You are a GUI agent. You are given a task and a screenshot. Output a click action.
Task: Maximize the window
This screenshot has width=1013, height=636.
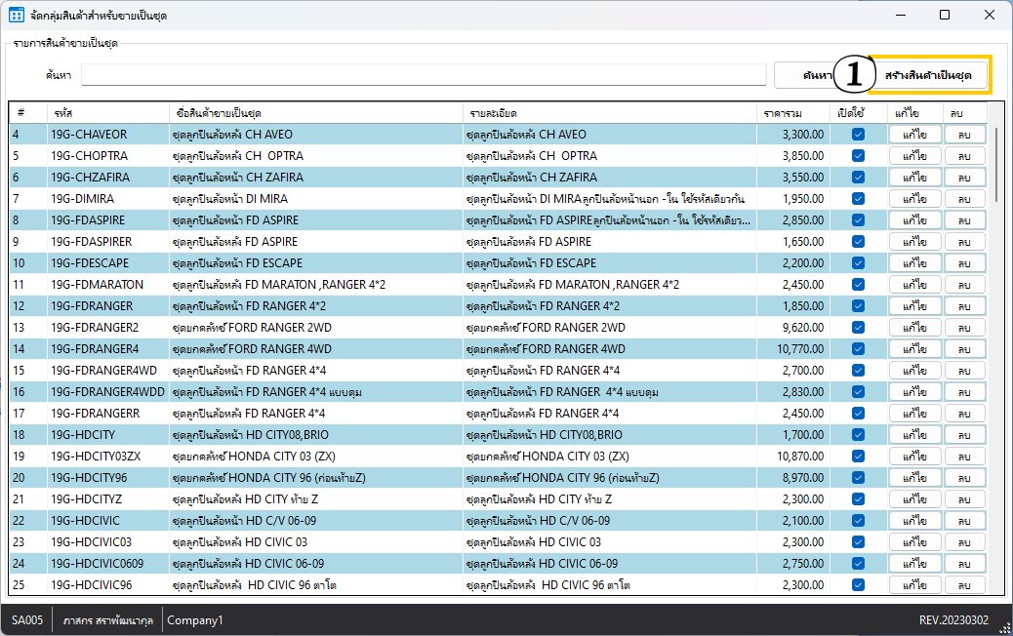click(944, 15)
